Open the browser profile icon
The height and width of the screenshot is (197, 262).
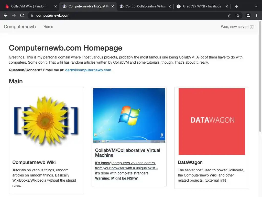tap(248, 15)
